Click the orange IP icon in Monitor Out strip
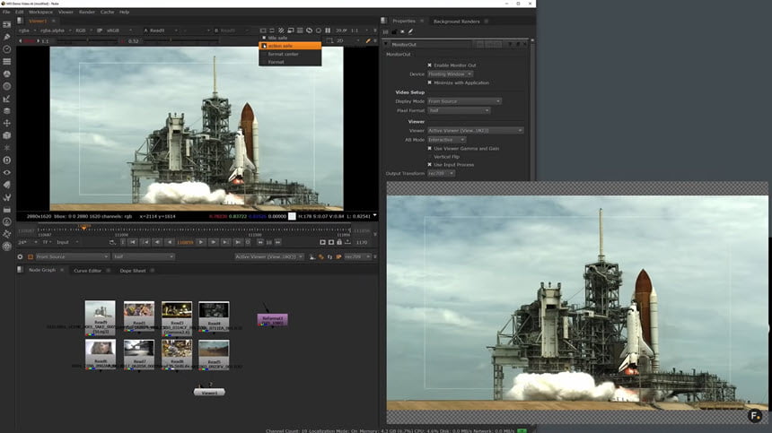This screenshot has height=433, width=772. click(338, 256)
